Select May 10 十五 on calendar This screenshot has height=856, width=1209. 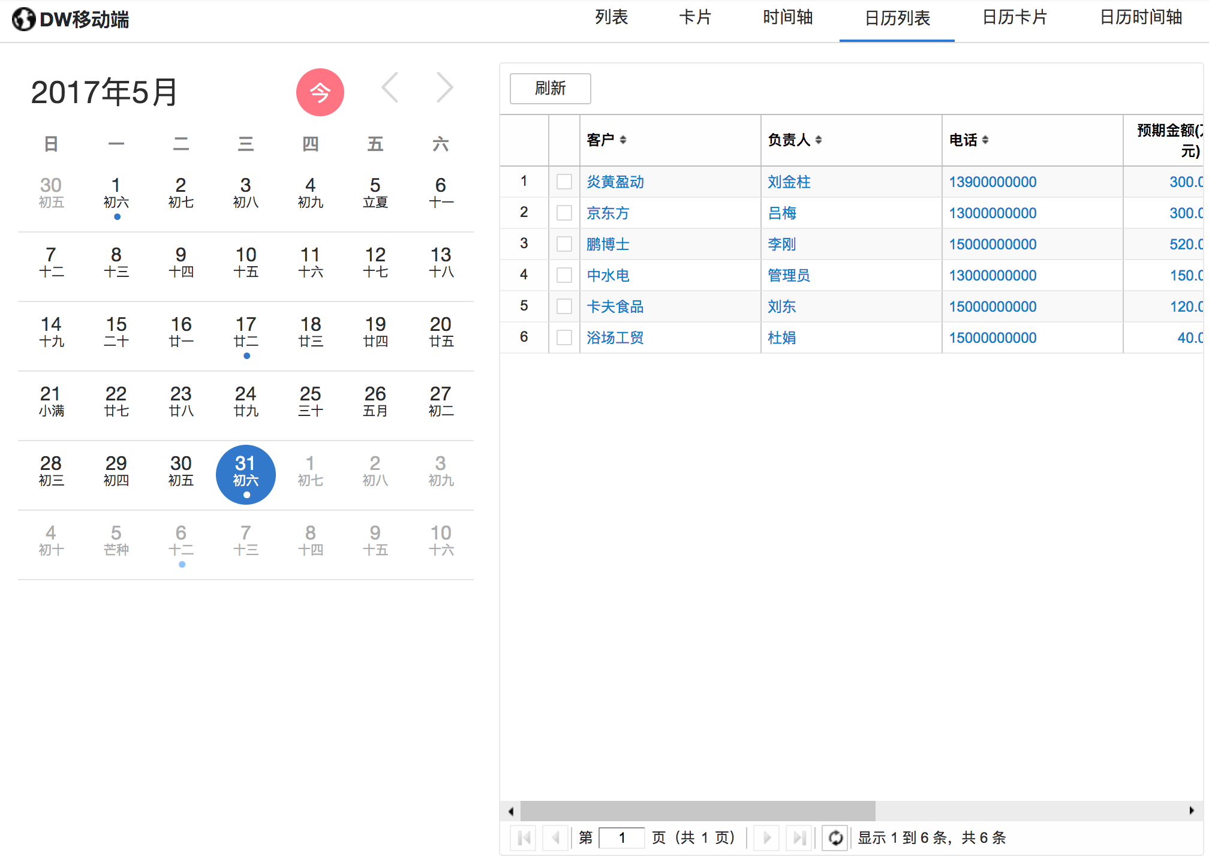pos(246,263)
